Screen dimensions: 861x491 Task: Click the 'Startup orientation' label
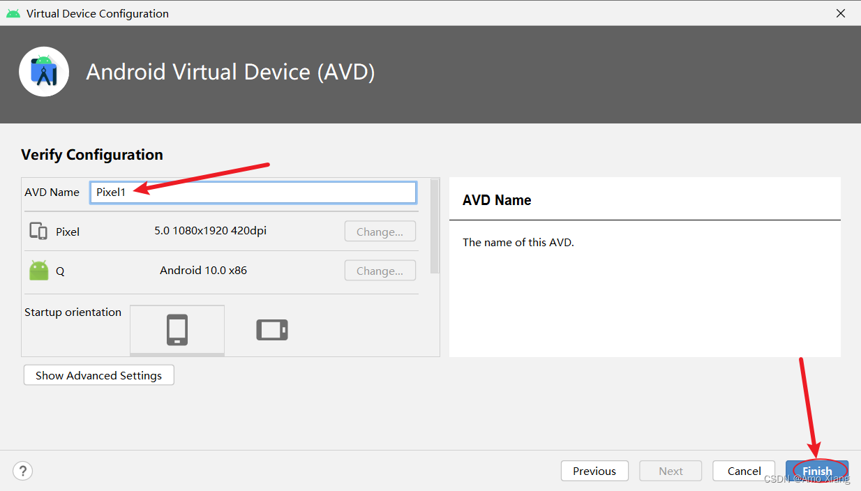tap(73, 312)
